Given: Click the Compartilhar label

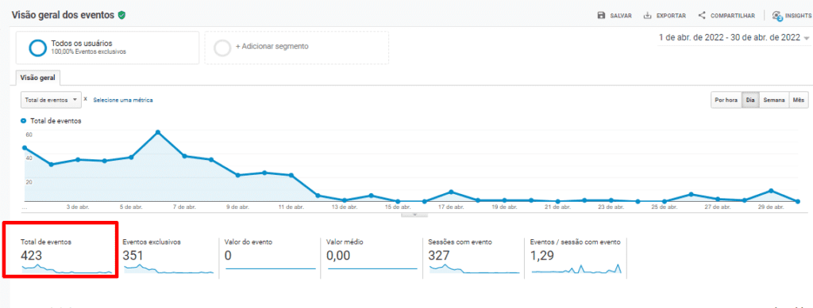Looking at the screenshot, I should coord(733,16).
